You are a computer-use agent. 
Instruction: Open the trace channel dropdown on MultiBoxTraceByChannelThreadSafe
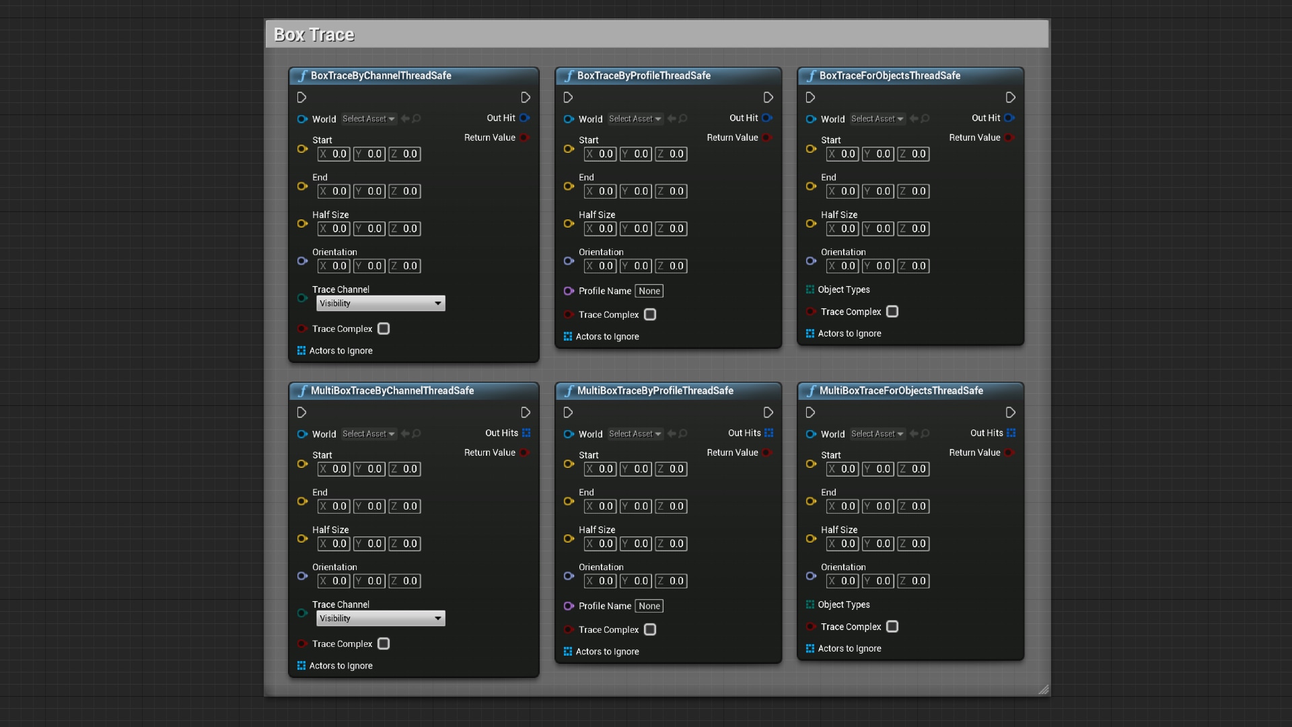(x=380, y=618)
